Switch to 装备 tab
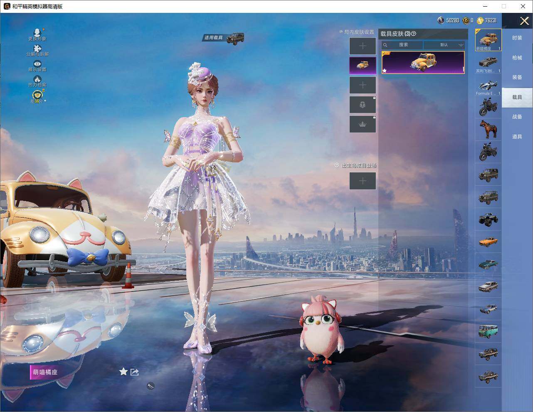 tap(517, 77)
